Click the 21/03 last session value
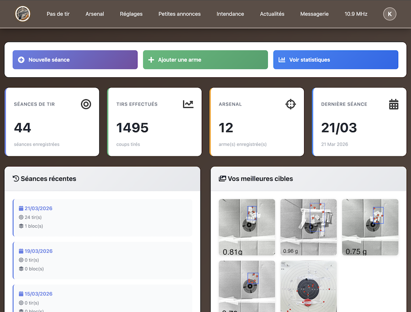 point(339,128)
